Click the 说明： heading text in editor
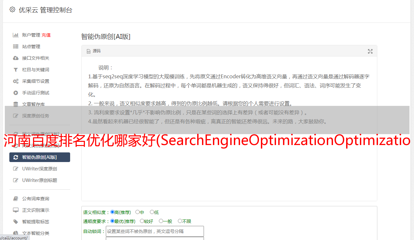The image size is (414, 240). 106,68
